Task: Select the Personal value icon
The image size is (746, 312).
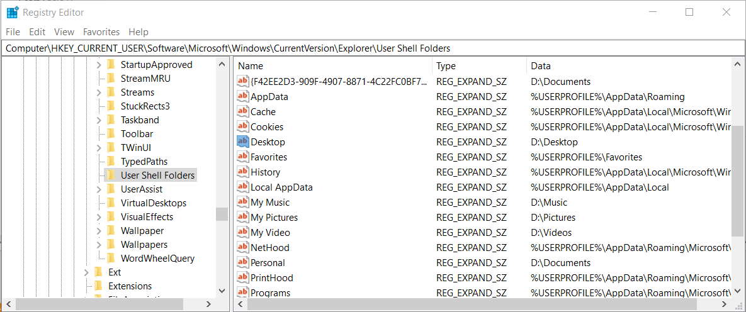Action: coord(242,262)
